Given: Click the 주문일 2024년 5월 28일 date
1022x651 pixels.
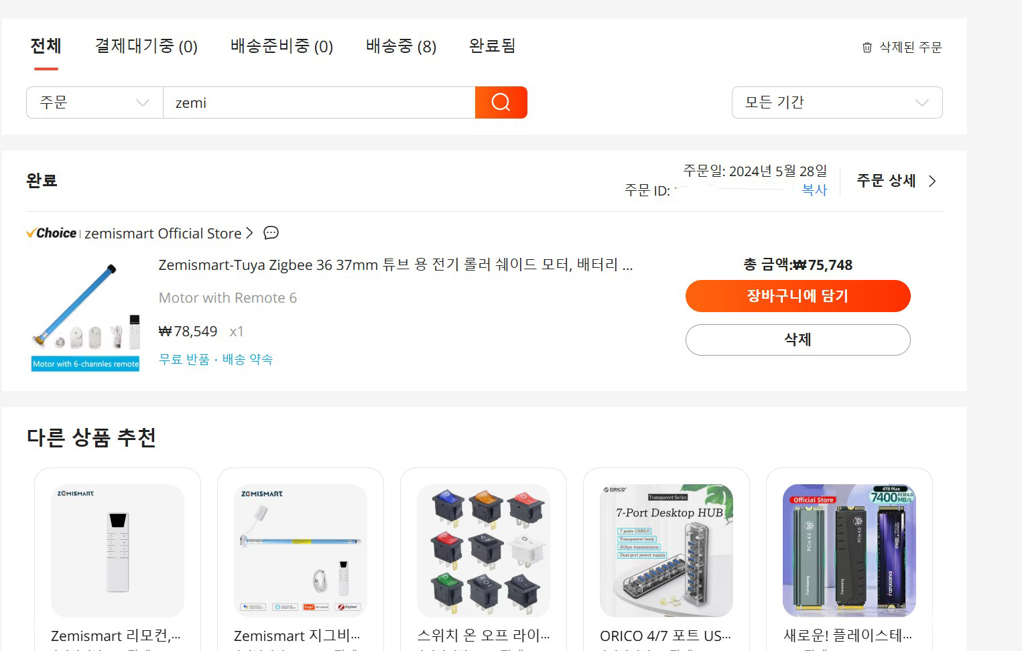Looking at the screenshot, I should point(755,171).
